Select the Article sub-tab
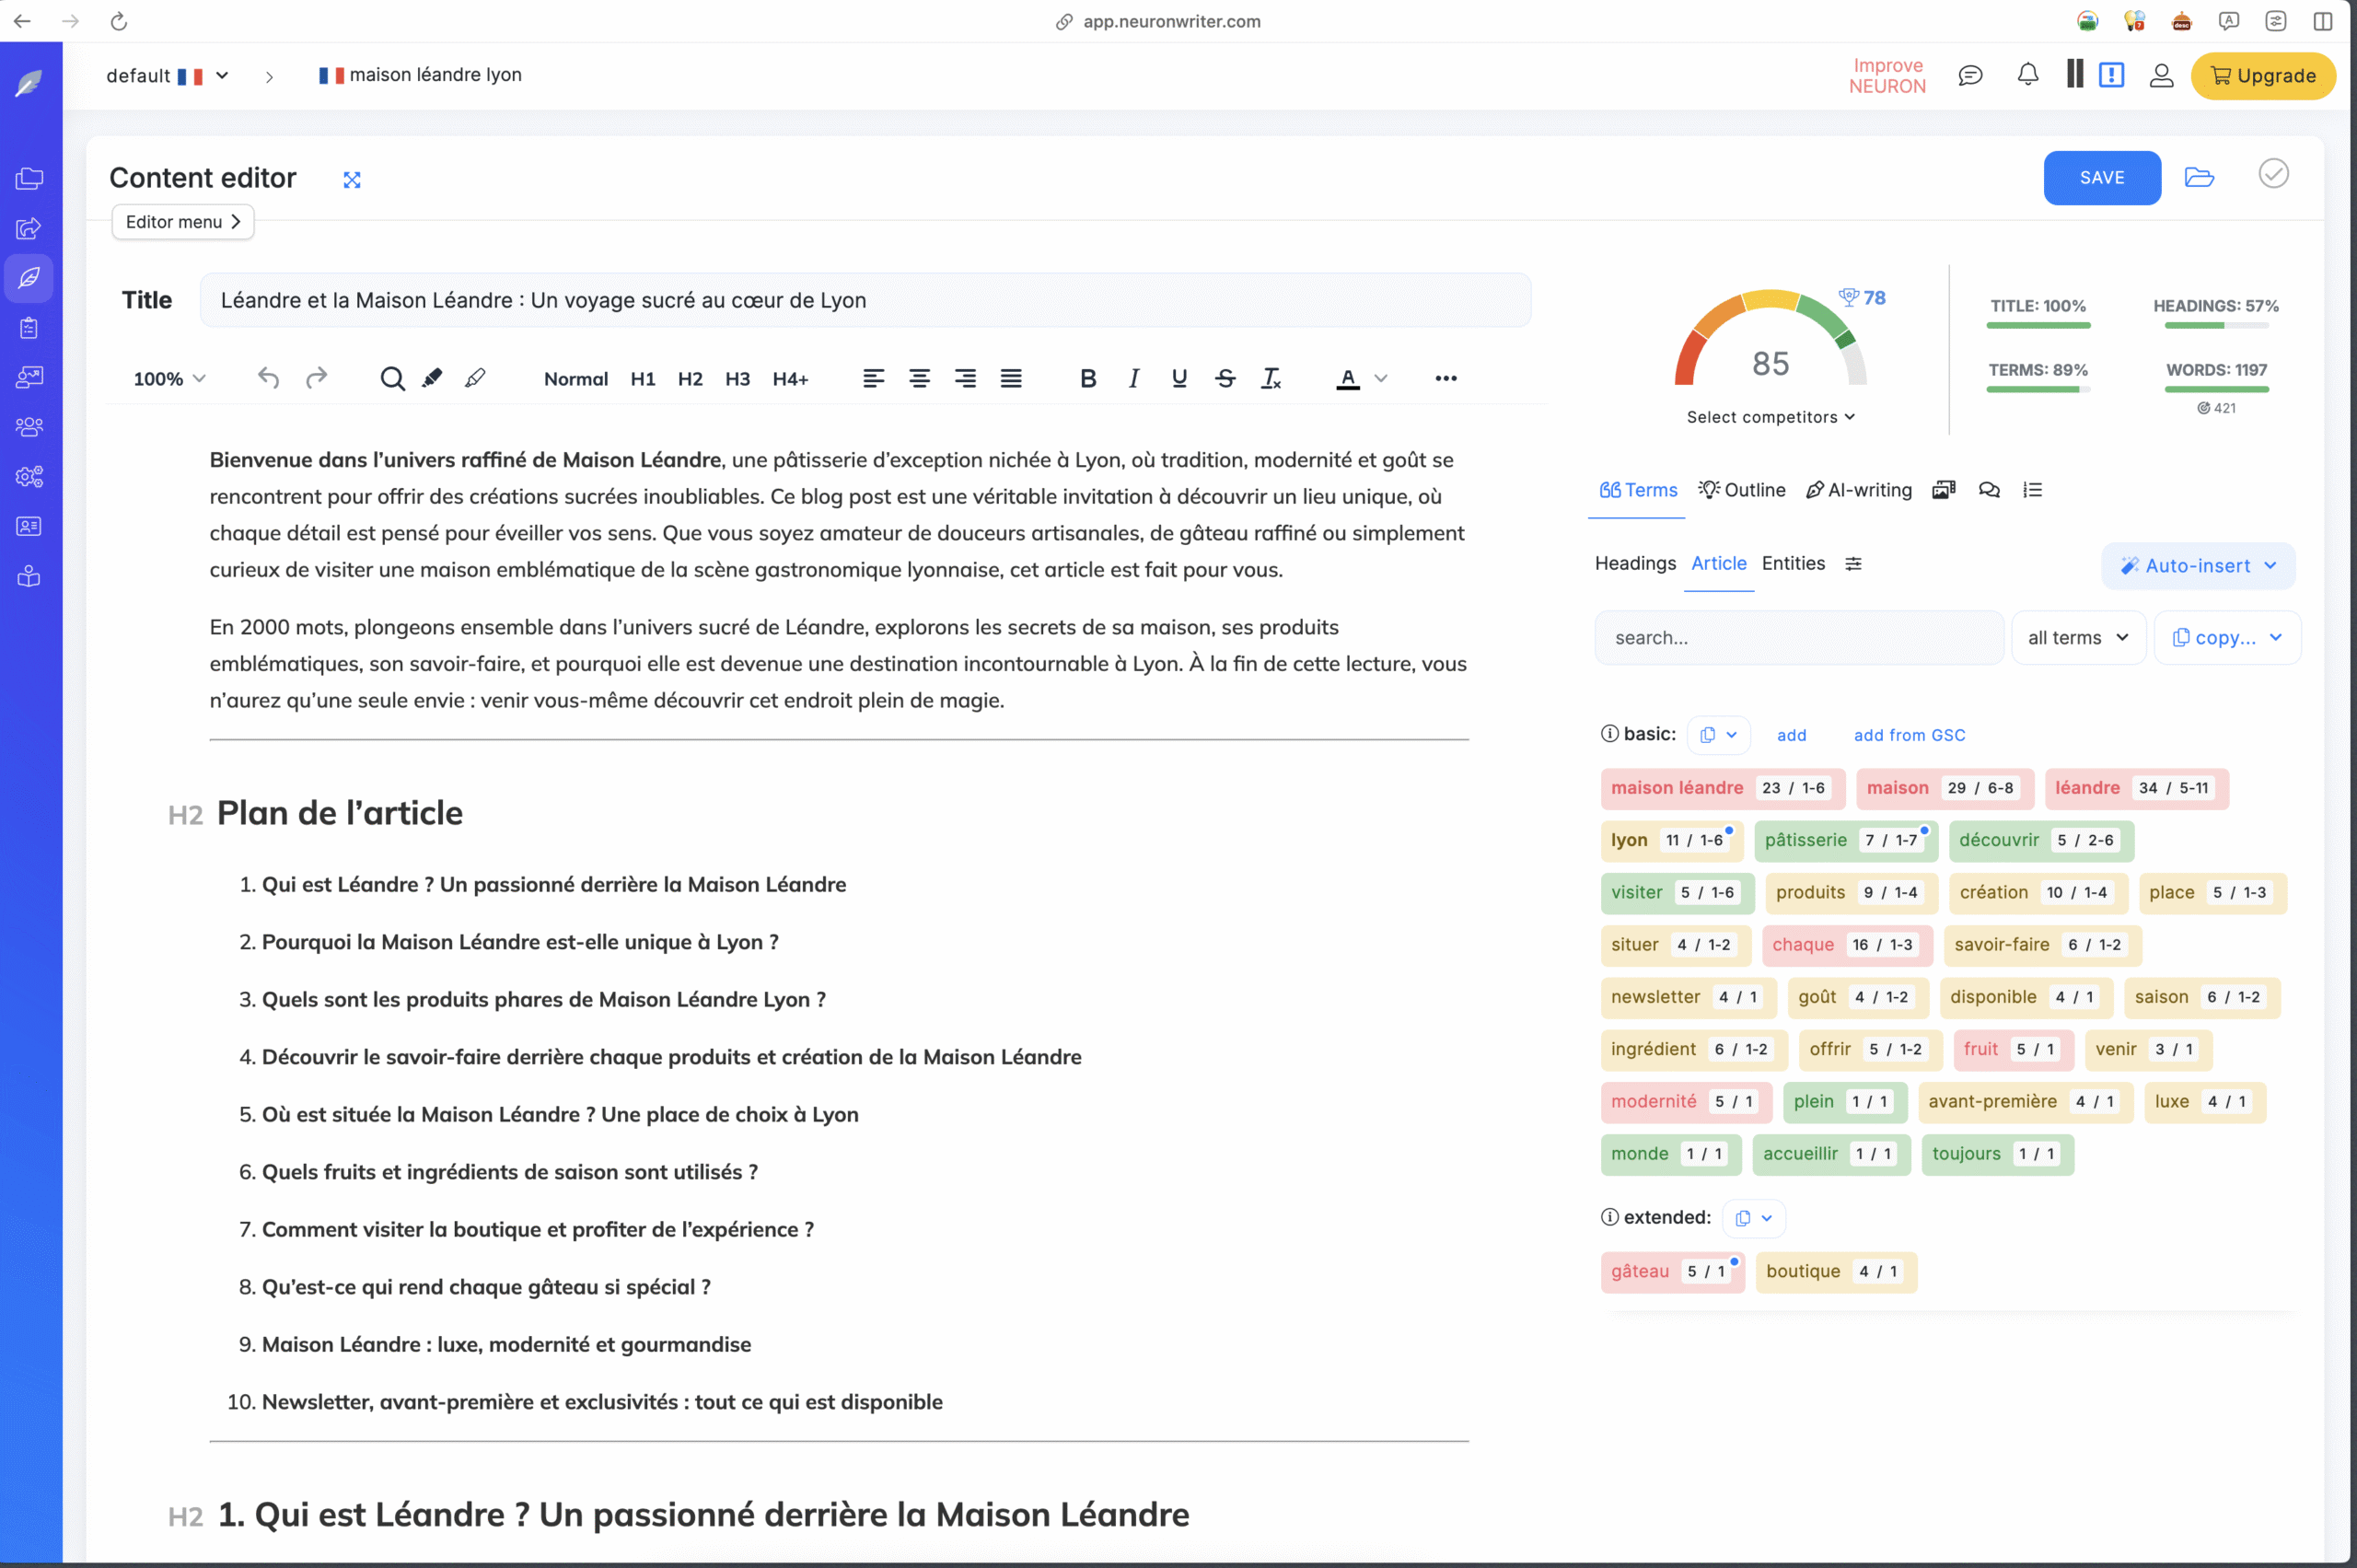This screenshot has height=1568, width=2357. (1718, 563)
